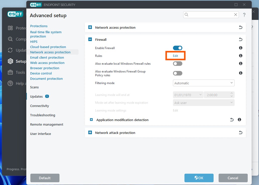Image resolution: width=259 pixels, height=185 pixels.
Task: Edit the firewall Rules
Action: (x=175, y=56)
